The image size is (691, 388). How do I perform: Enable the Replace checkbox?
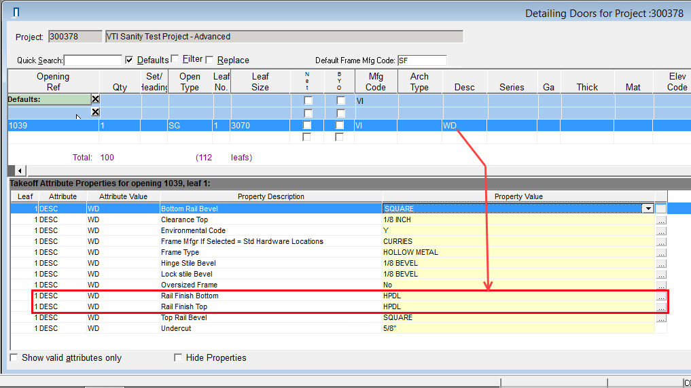209,60
